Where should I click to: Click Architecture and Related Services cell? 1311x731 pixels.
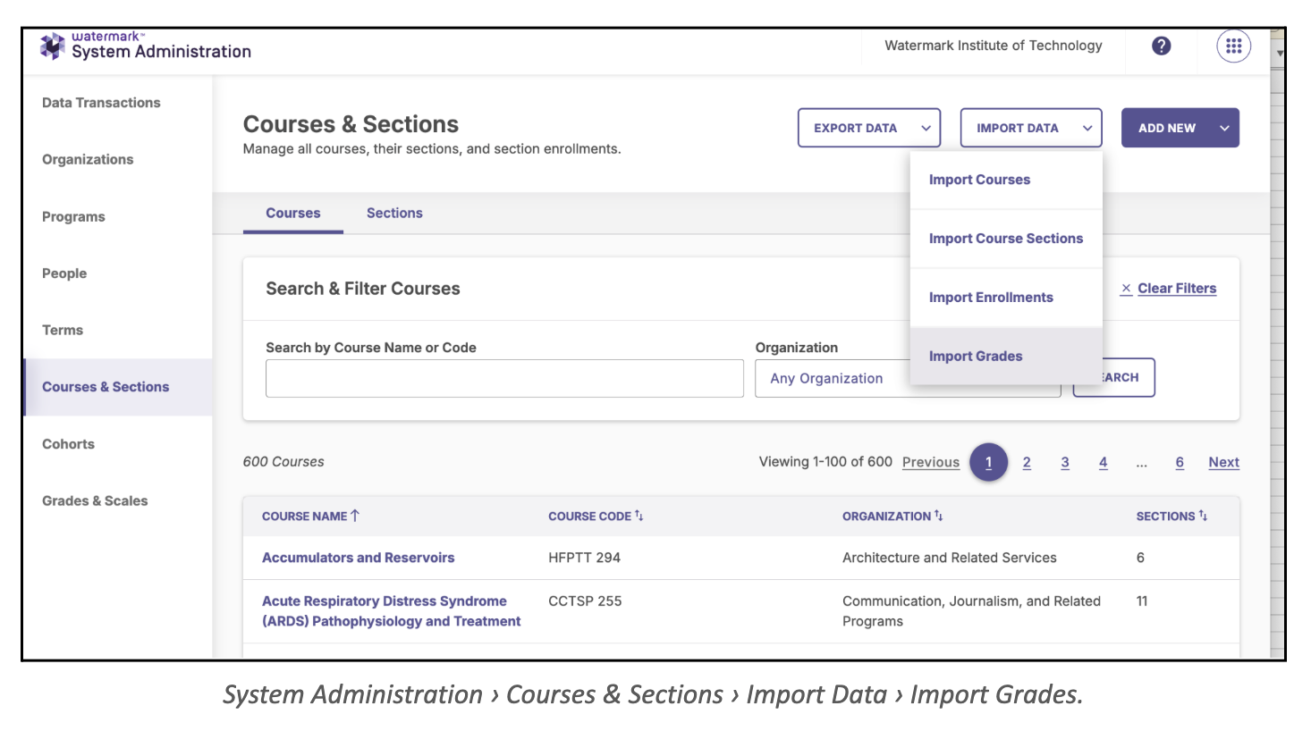click(949, 558)
